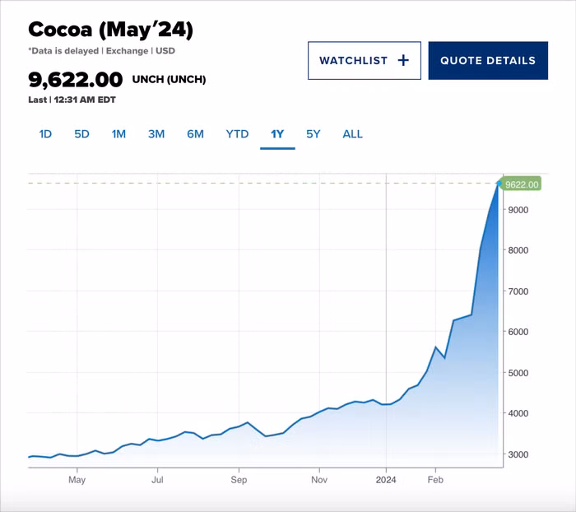View the YTD chart range

pyautogui.click(x=237, y=134)
